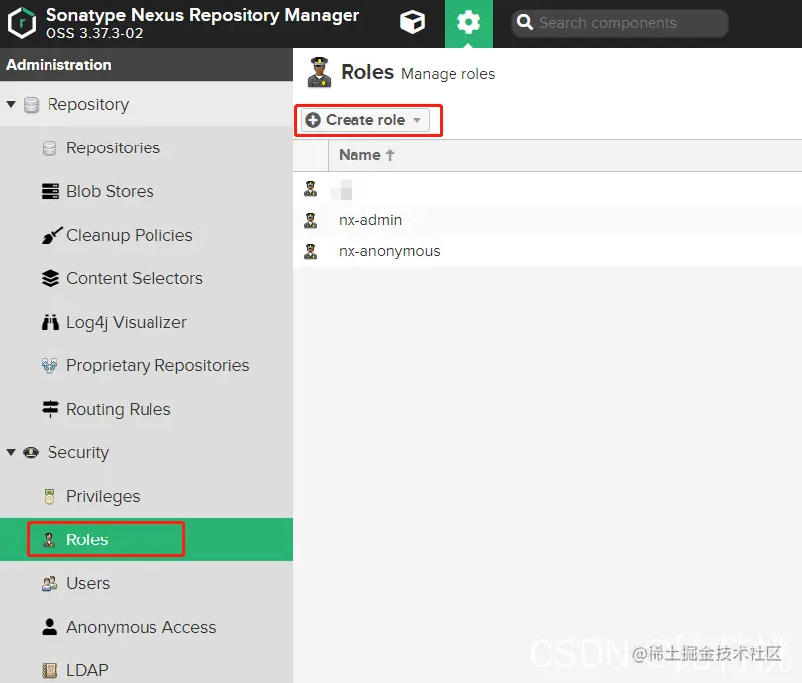The height and width of the screenshot is (683, 802).
Task: Select Repository in the sidebar
Action: pyautogui.click(x=88, y=104)
